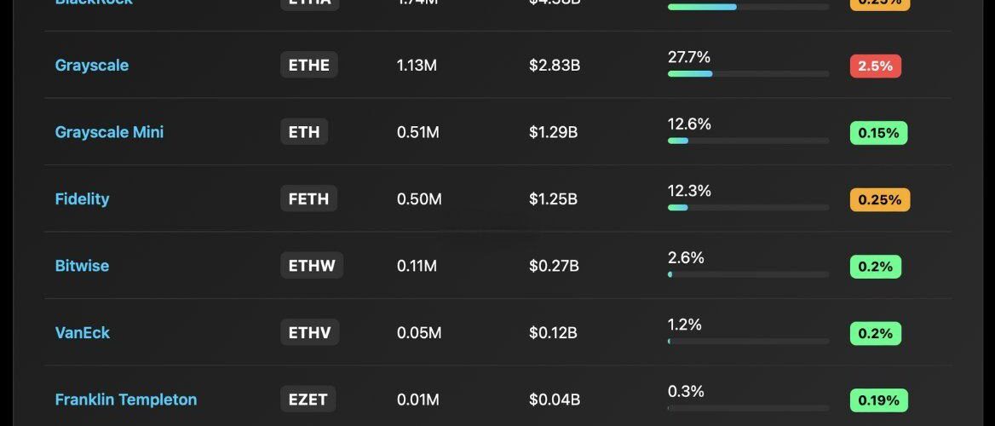Image resolution: width=995 pixels, height=426 pixels.
Task: Click the Fidelity issuer link
Action: coord(82,199)
